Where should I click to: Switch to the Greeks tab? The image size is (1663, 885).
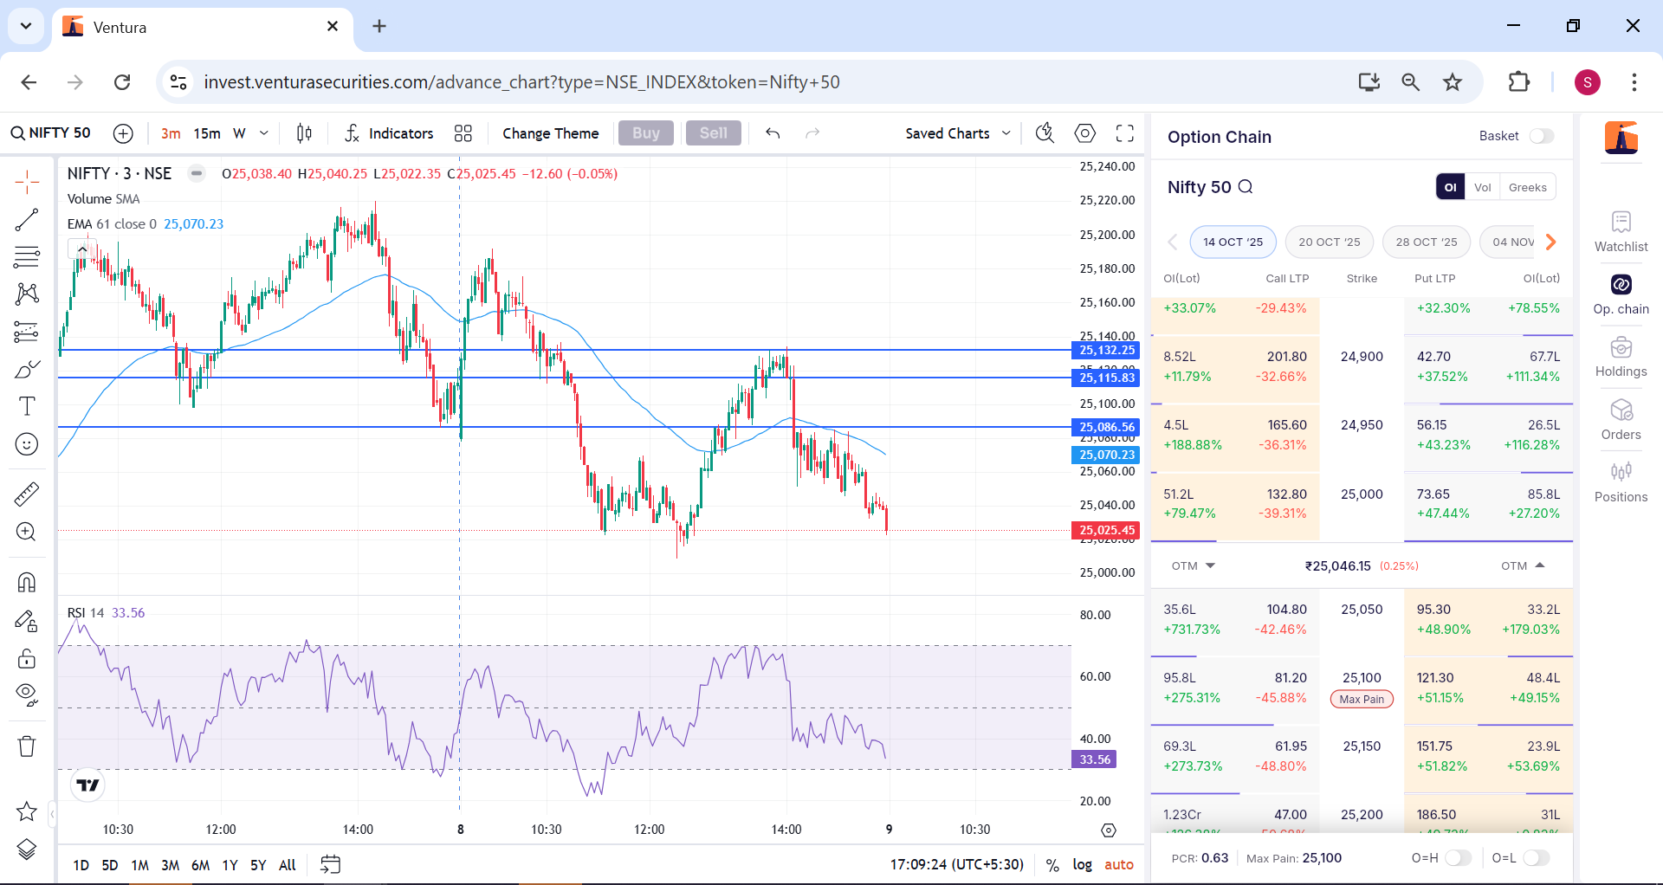tap(1527, 187)
